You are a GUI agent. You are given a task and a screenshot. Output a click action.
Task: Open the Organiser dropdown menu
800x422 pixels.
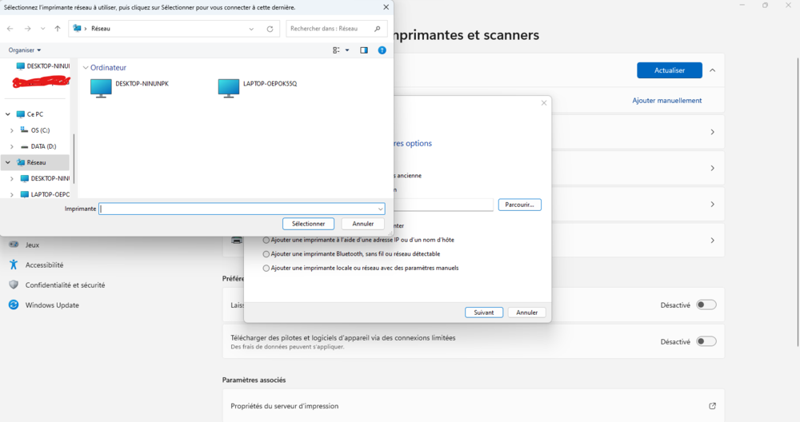25,50
